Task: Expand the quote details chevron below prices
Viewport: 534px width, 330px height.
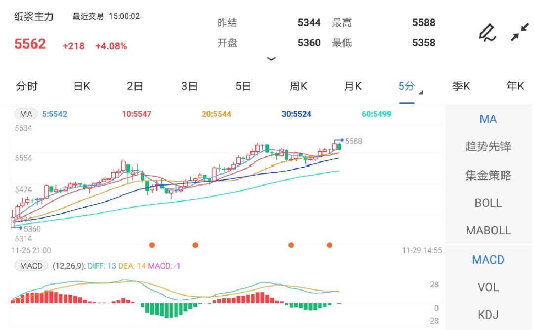Action: 271,58
